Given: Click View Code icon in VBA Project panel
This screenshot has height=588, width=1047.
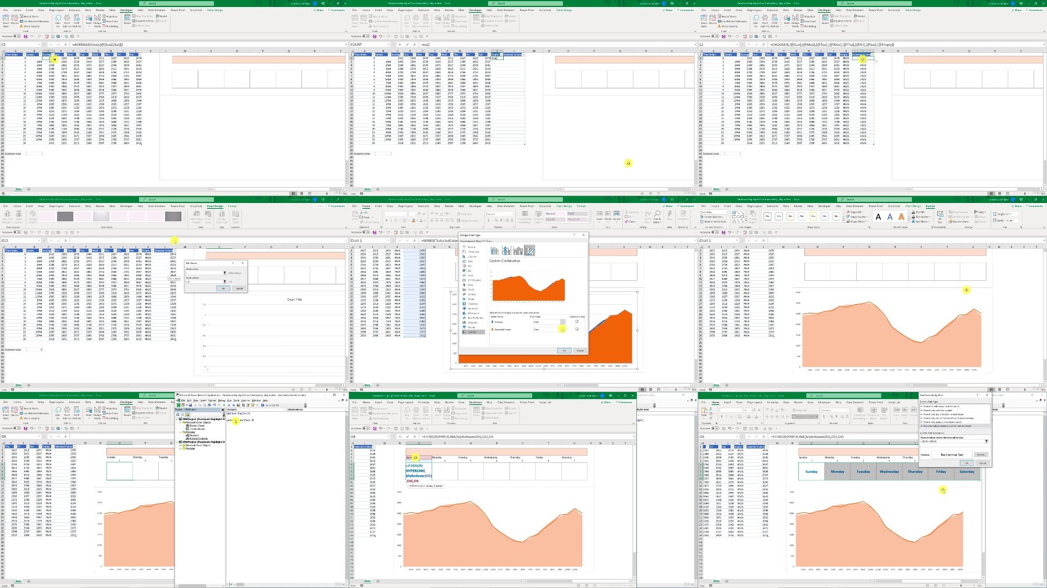Looking at the screenshot, I should [177, 415].
